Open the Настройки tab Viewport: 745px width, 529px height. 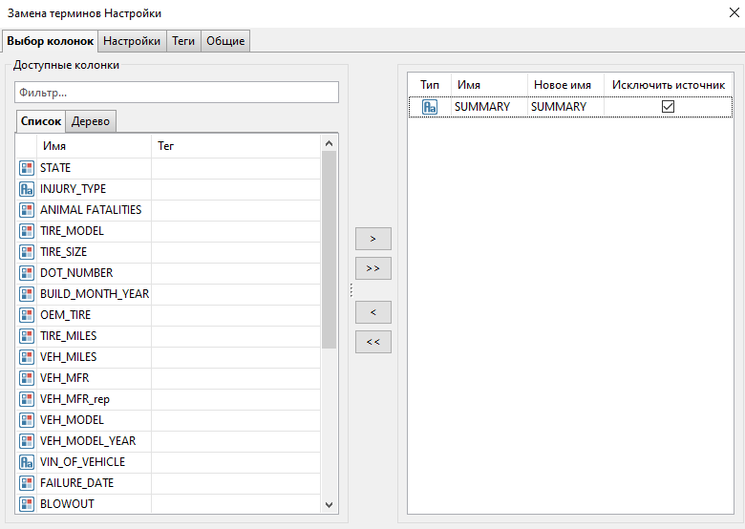[132, 41]
